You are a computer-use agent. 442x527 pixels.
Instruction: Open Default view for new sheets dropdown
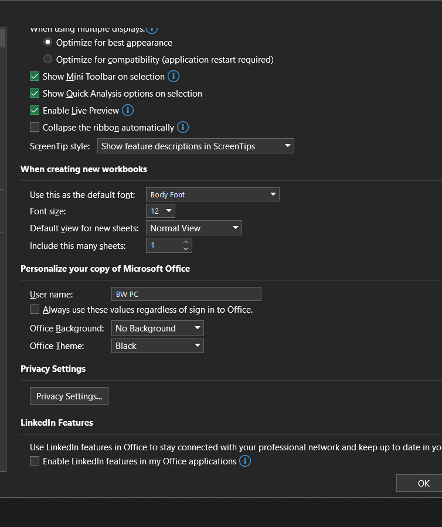[x=193, y=228]
